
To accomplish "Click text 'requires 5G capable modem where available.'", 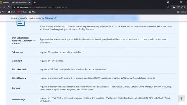I will 60,52.
